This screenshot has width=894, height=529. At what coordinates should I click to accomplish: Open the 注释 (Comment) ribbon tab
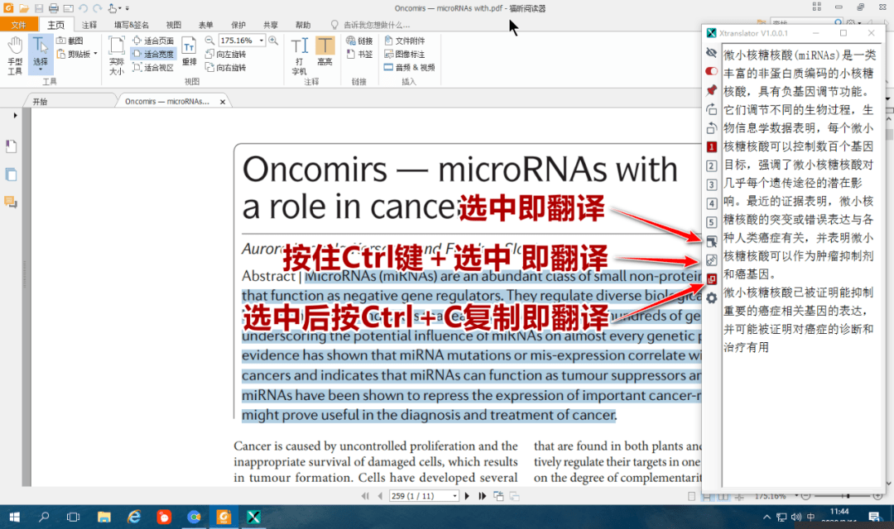pos(89,25)
